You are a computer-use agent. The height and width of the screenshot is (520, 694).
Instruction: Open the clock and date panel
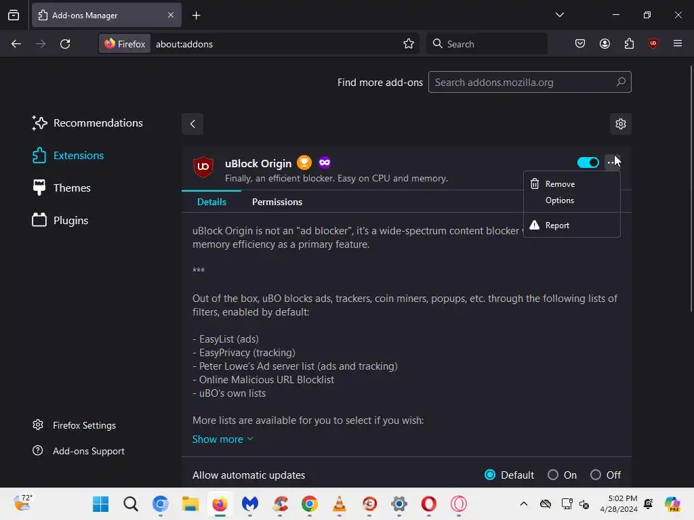pos(618,504)
